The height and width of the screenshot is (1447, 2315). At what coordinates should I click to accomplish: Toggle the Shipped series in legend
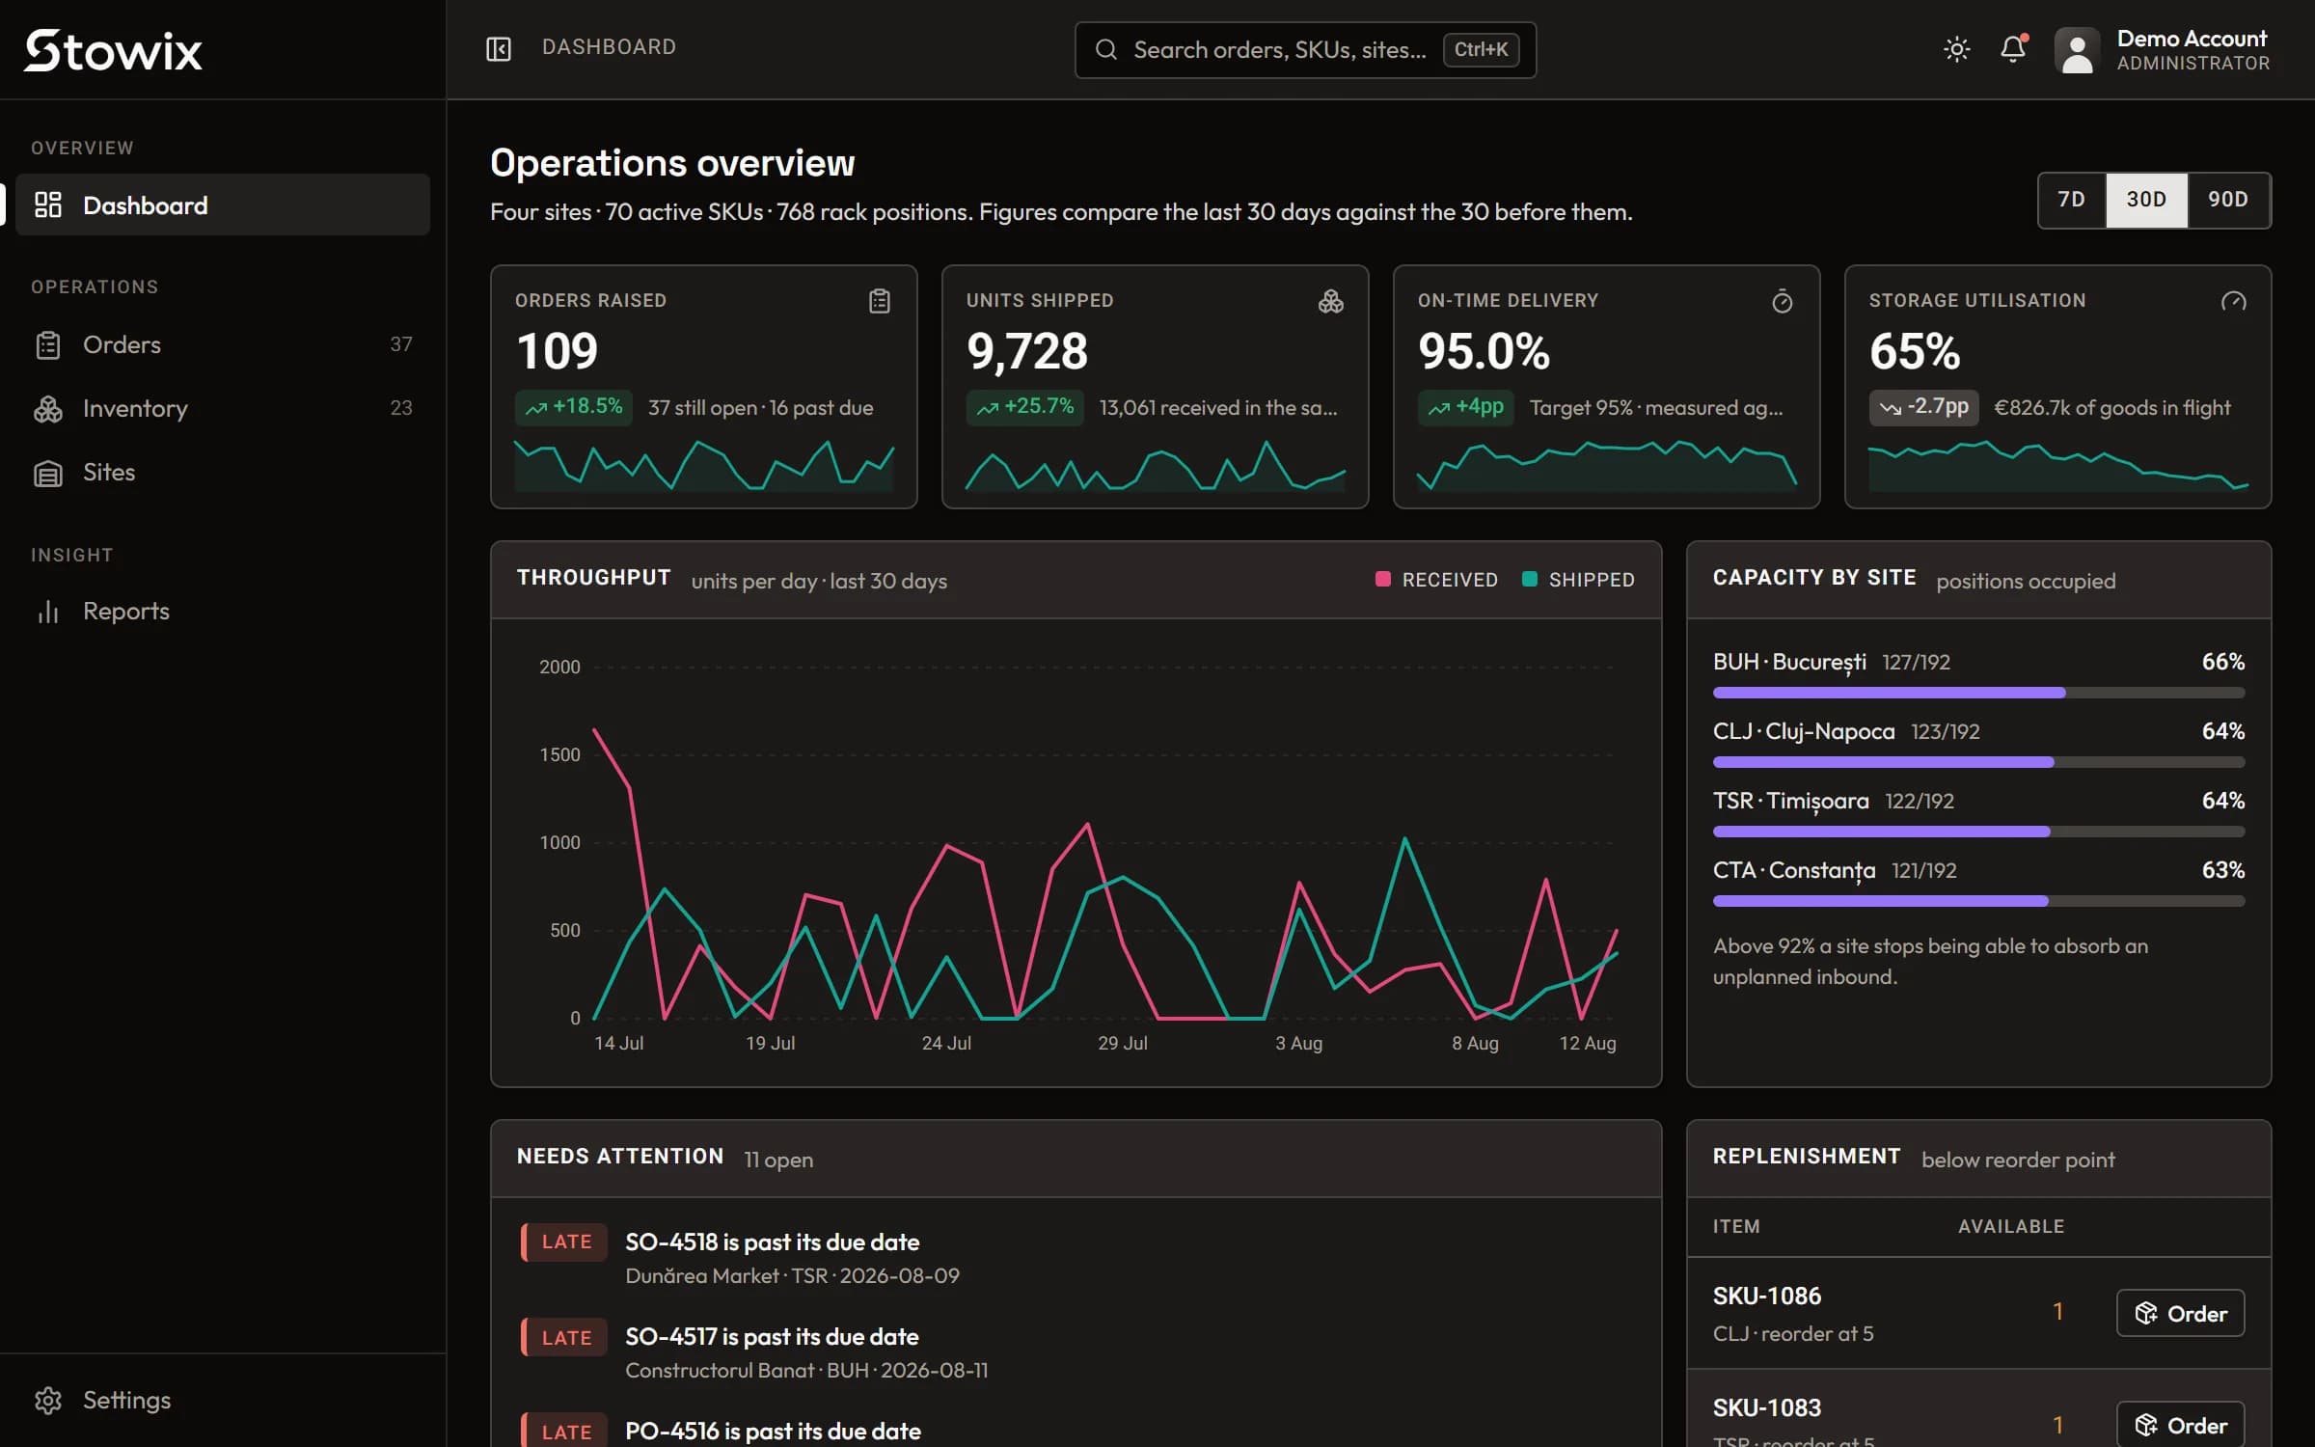pos(1577,580)
